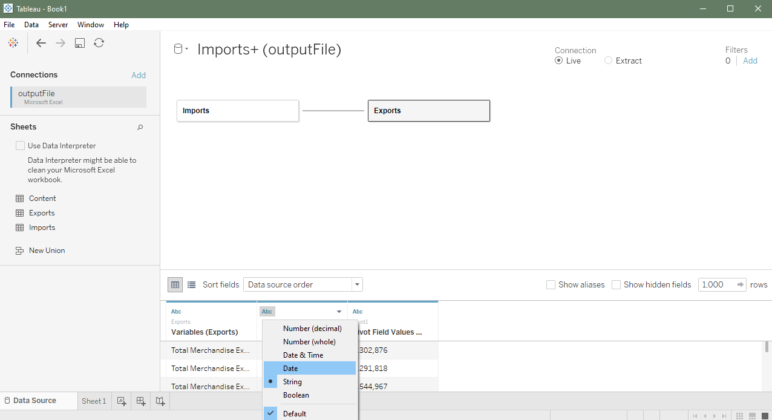772x420 pixels.
Task: Click the Tableau start page logo icon
Action: tap(13, 43)
